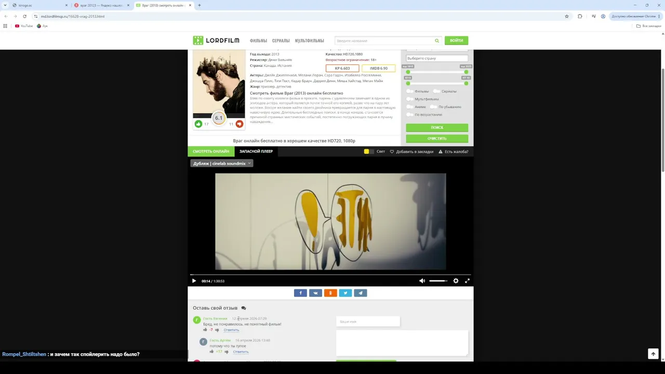Image resolution: width=665 pixels, height=374 pixels.
Task: Switch to СМОТРЕТЬ ОНЛАЙН player tab
Action: [x=211, y=152]
